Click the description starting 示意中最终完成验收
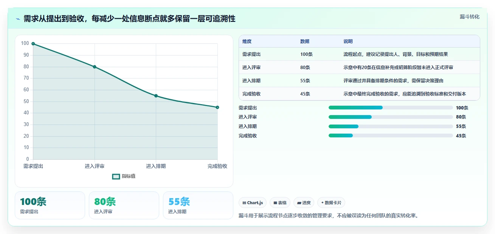The image size is (495, 234). (405, 94)
